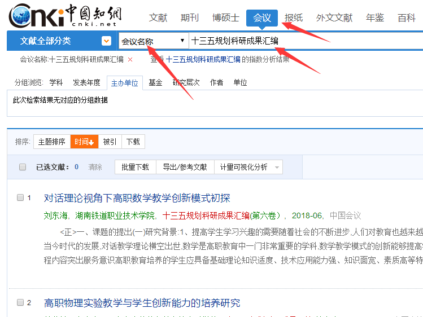Click 清除 to clear selected documents
423x317 pixels.
(95, 167)
